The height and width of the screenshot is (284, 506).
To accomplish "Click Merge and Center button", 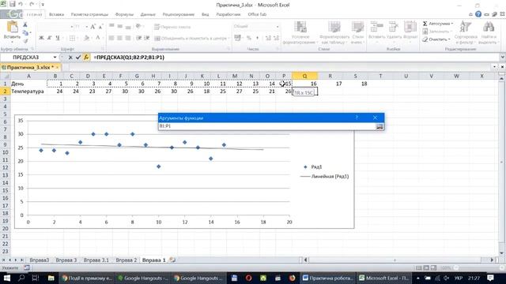I will 191,39.
